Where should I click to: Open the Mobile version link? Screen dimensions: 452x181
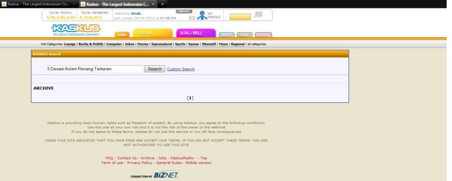click(198, 163)
